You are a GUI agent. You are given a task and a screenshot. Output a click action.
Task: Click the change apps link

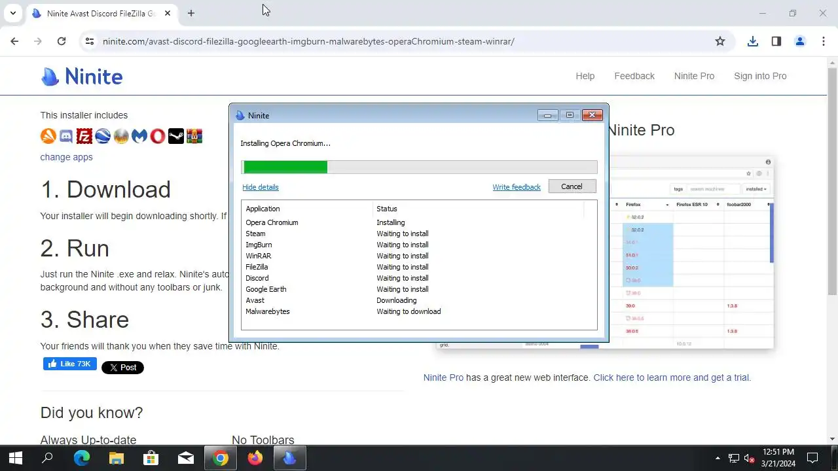[x=66, y=157]
